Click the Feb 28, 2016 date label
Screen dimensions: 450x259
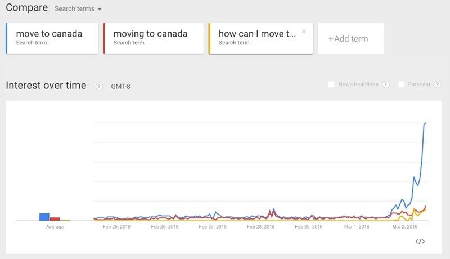[x=260, y=227]
